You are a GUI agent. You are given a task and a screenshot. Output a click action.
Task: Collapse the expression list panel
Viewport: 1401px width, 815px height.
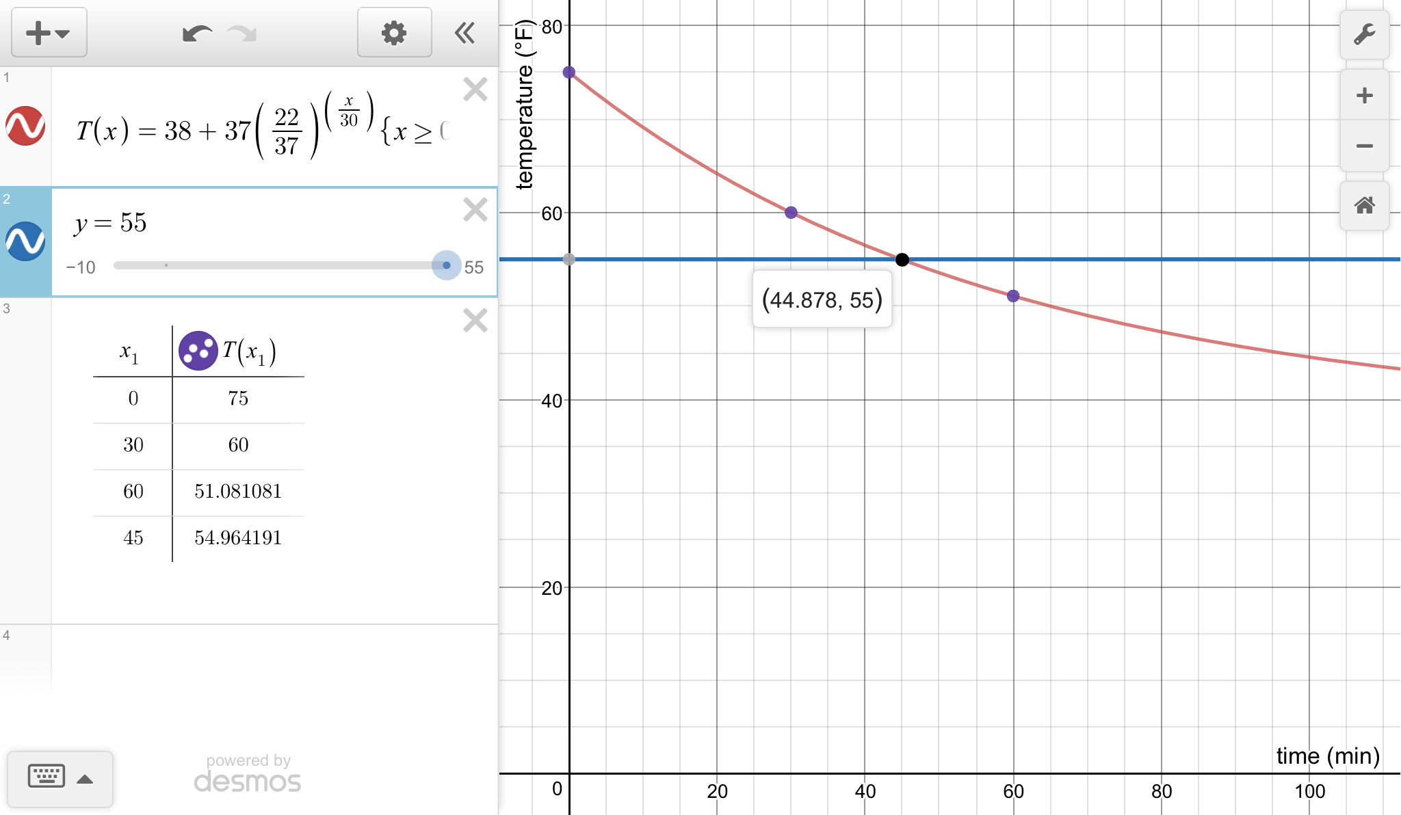[x=465, y=33]
